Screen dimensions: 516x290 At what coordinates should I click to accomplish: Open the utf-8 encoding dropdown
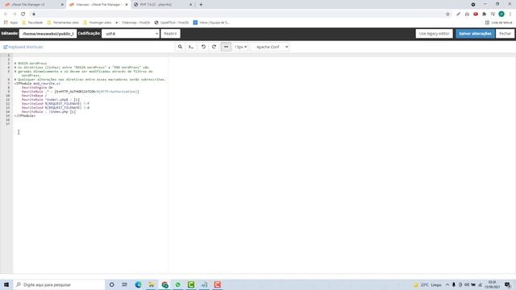pyautogui.click(x=131, y=34)
